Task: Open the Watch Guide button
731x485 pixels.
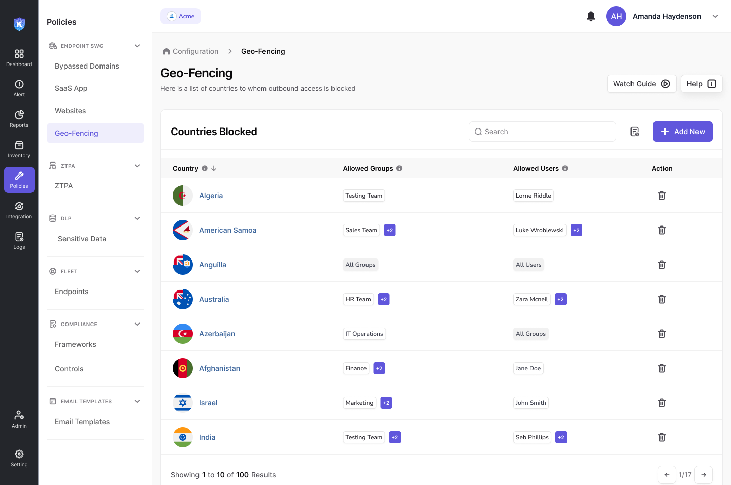Action: tap(641, 84)
